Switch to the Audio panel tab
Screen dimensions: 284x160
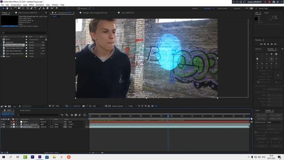266,13
